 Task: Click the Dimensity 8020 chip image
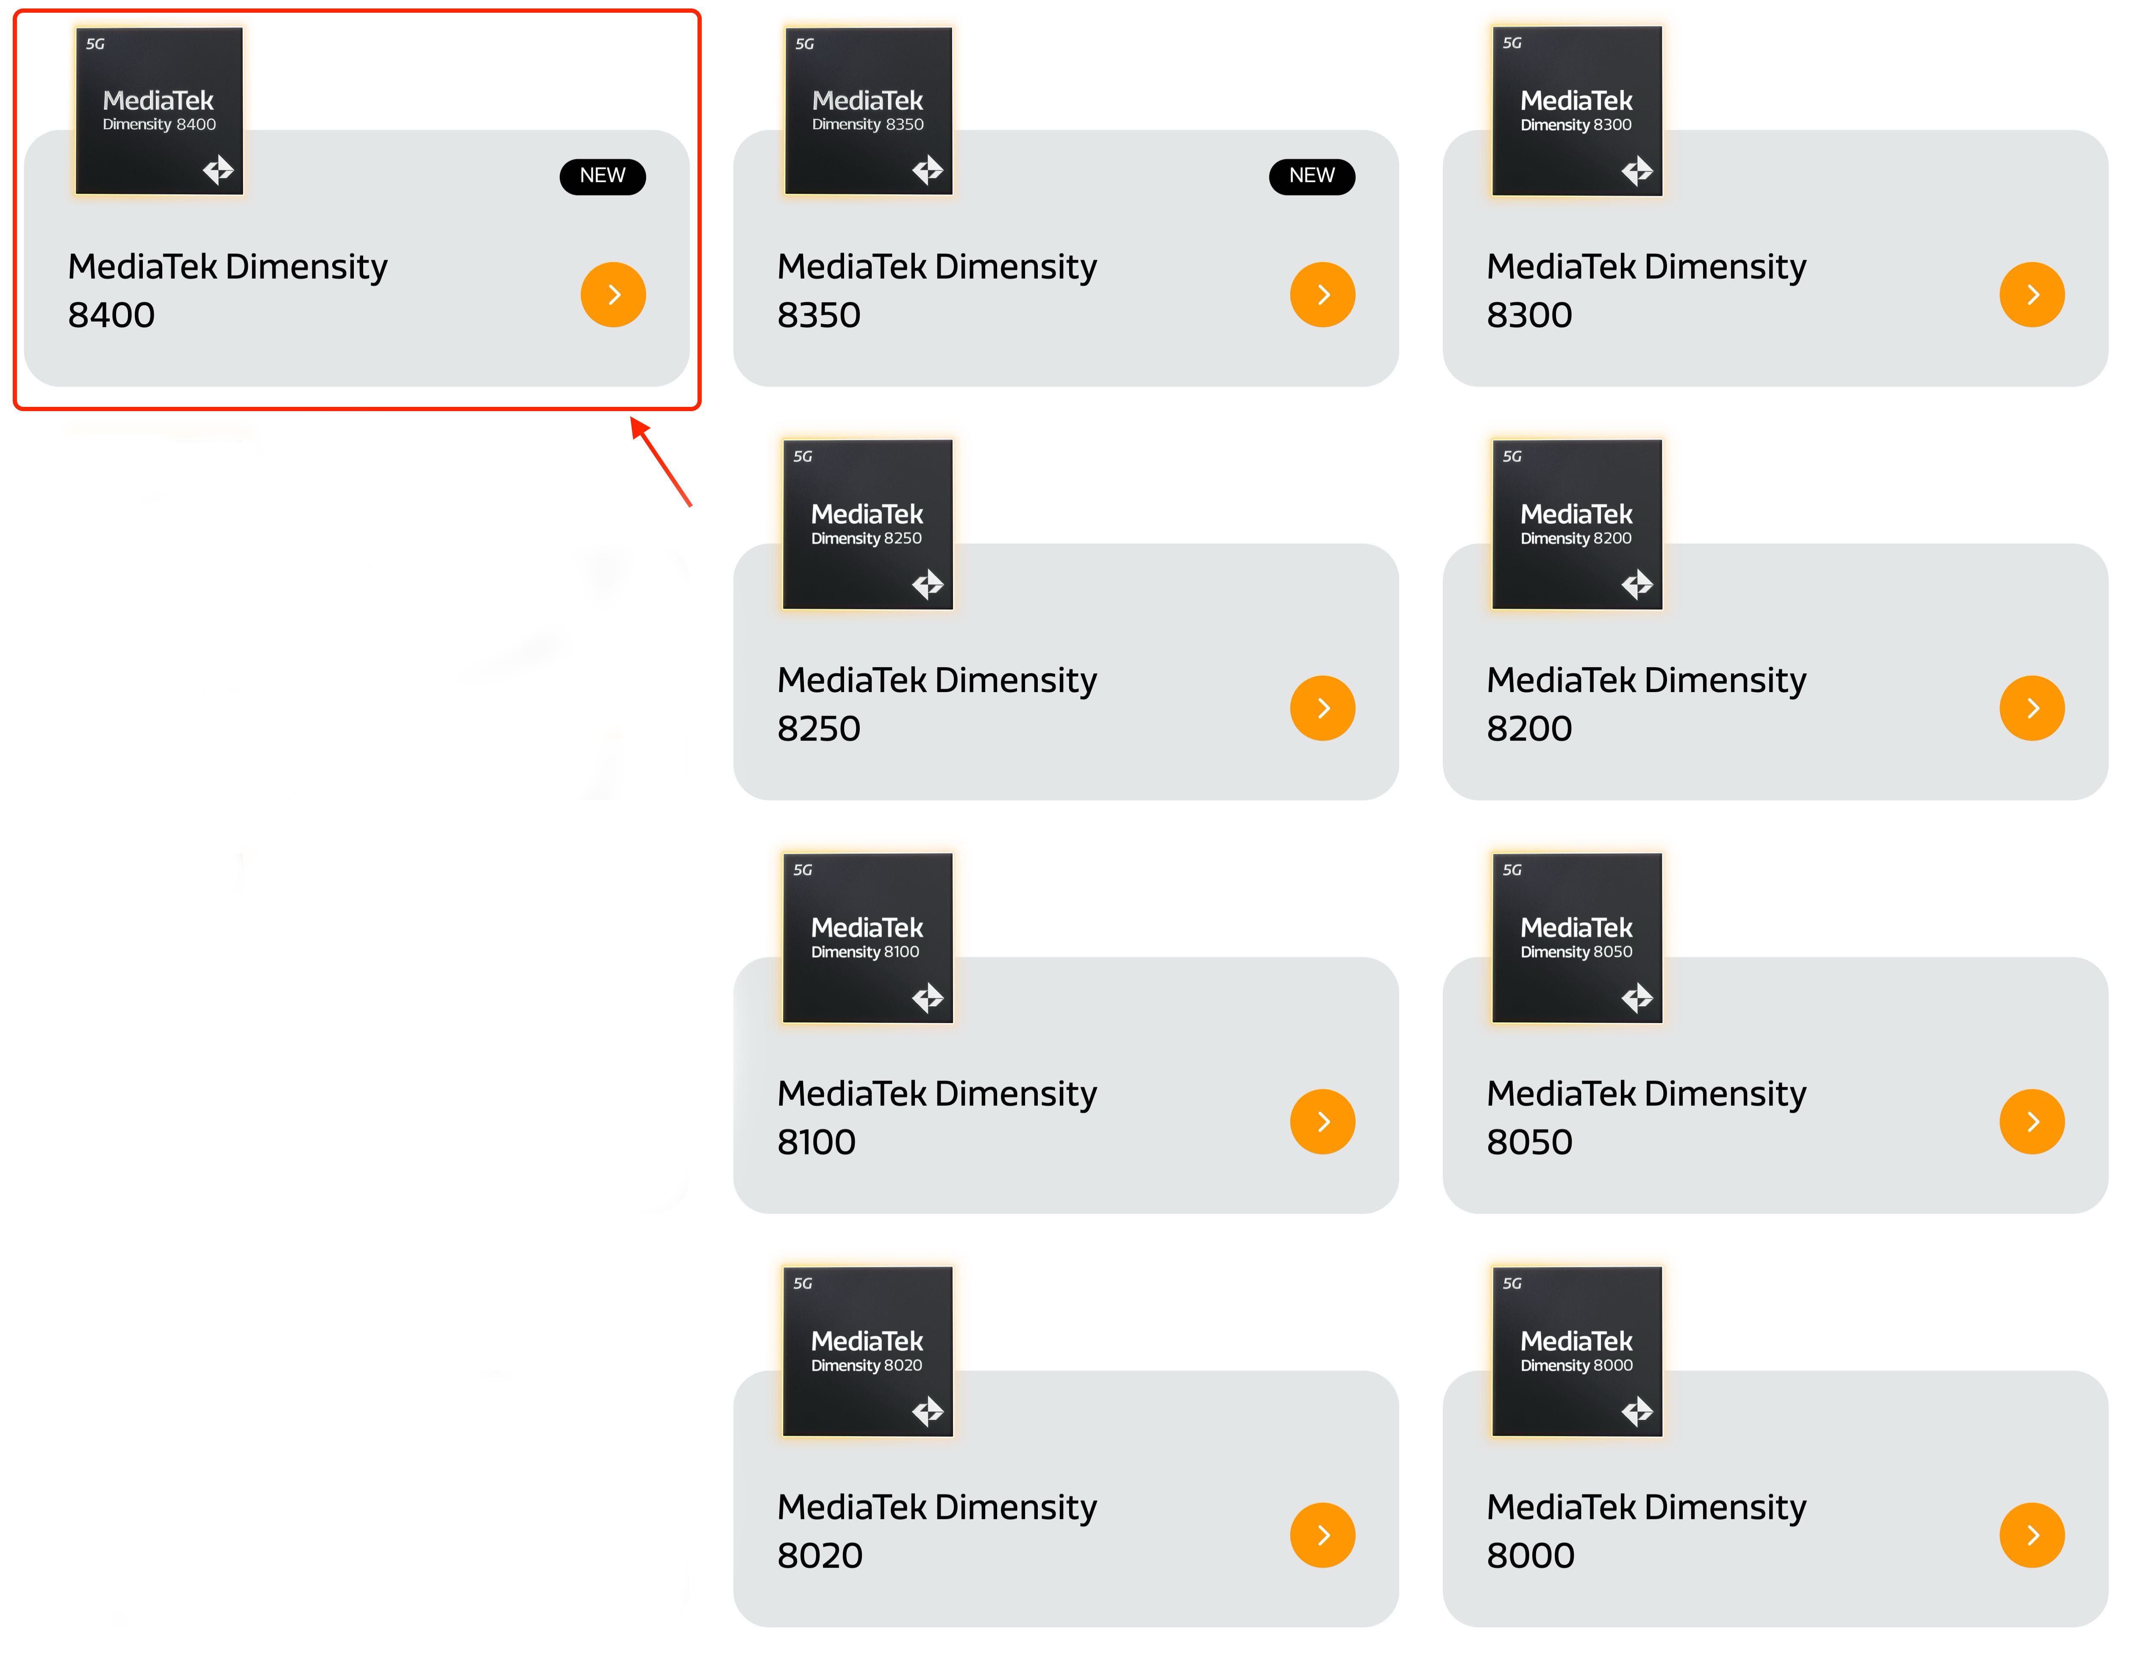point(868,1351)
